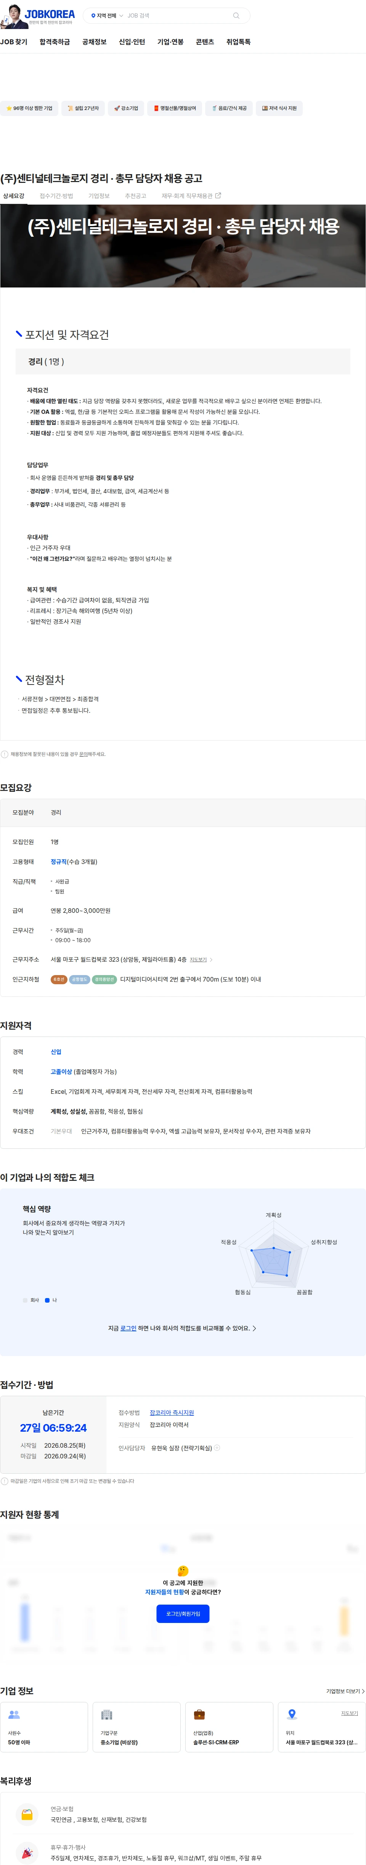Click the 연금·보험 benefits icon
Screen dimensions: 366x1865
point(27,1814)
